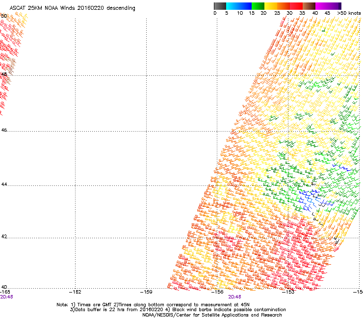Click the green 15-20 knots legend swatch
363x318 pixels.
pos(258,6)
